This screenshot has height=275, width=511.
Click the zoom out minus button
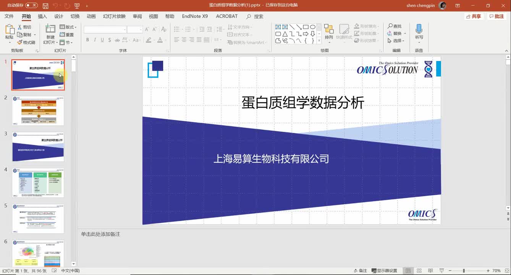(450, 271)
